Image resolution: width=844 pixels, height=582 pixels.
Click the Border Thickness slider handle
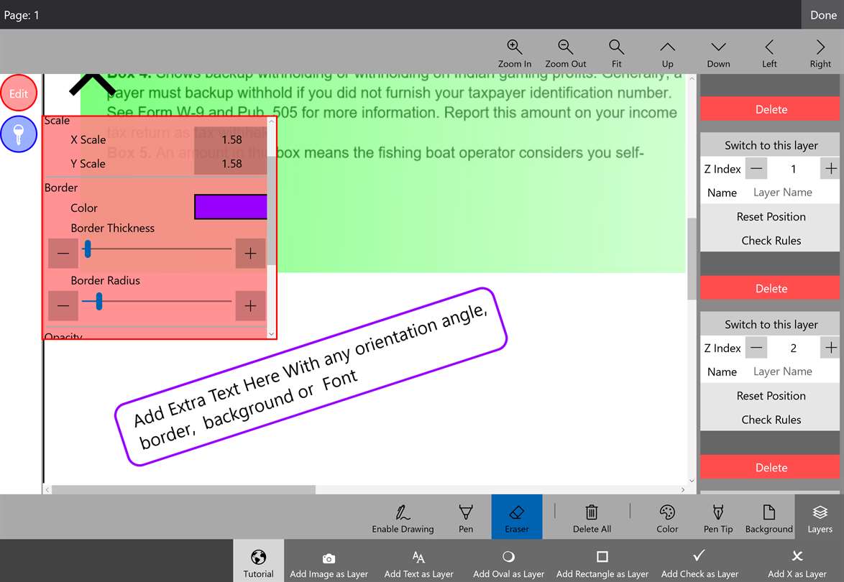88,249
